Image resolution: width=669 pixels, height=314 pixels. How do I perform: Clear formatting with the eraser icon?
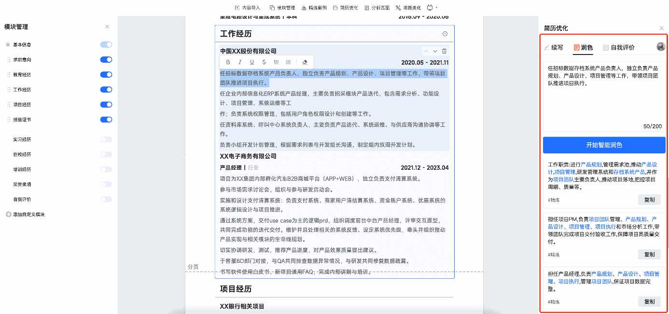coord(304,62)
